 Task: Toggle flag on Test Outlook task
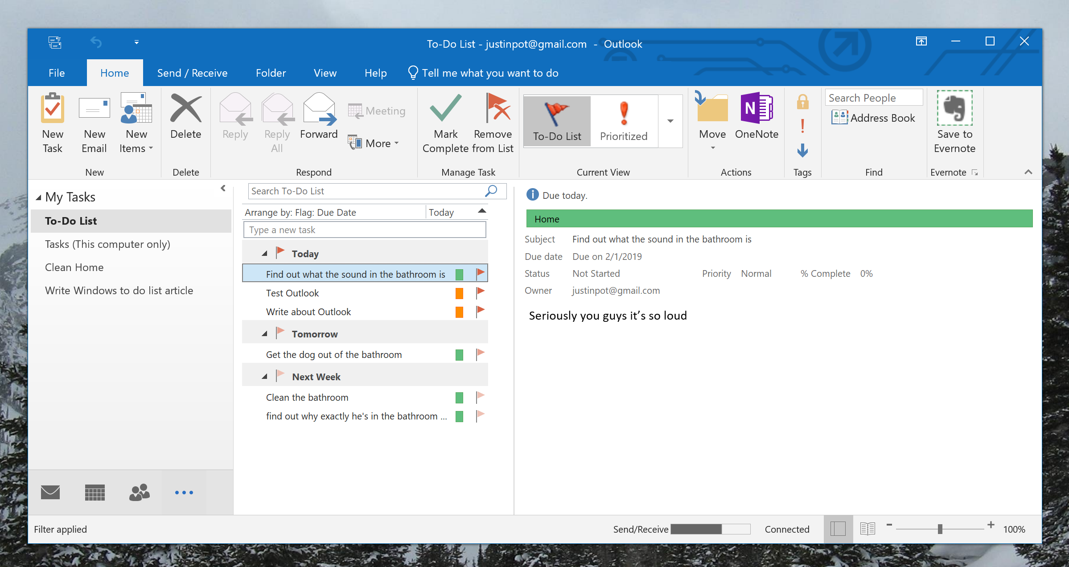coord(480,293)
